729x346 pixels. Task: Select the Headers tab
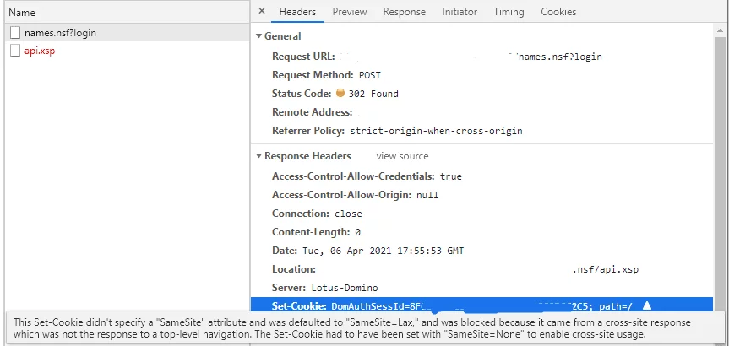point(297,12)
